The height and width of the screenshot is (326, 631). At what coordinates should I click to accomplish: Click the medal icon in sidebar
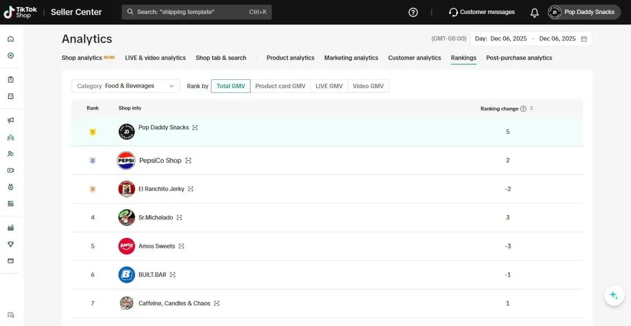click(x=11, y=187)
